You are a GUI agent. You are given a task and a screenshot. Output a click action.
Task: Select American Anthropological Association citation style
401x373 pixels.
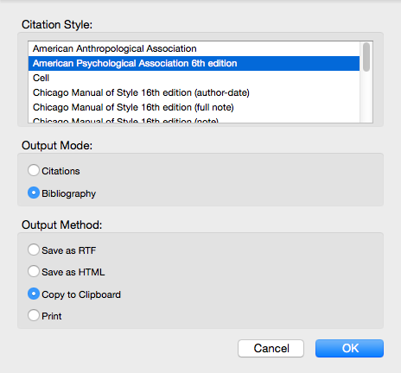coord(194,48)
